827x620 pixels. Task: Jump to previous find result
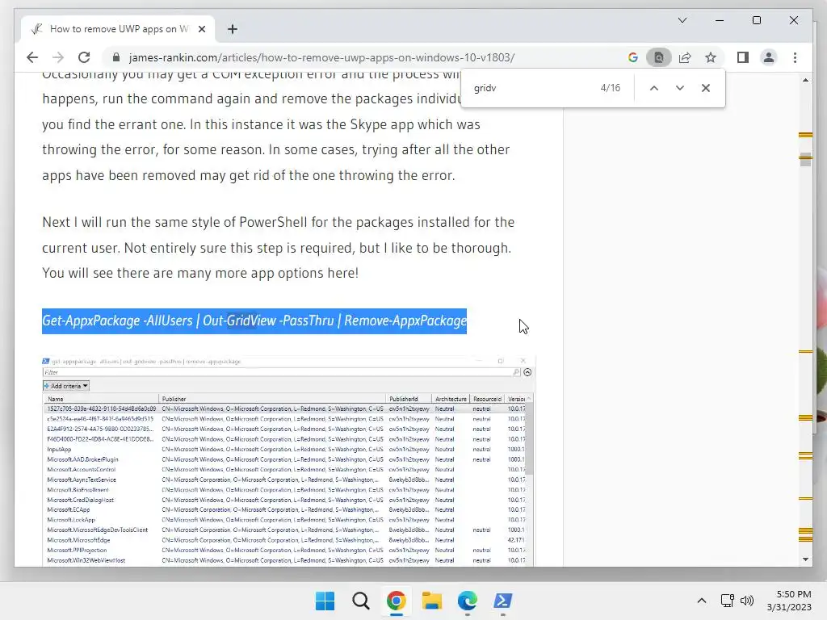[654, 88]
